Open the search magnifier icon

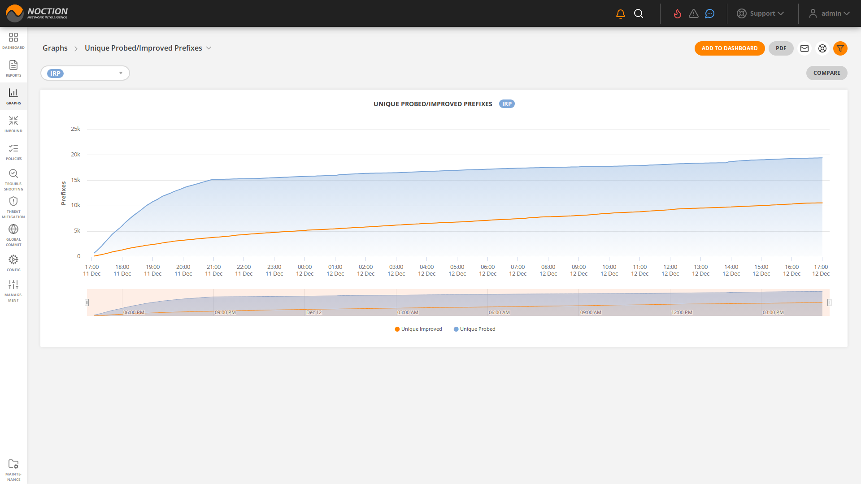(639, 13)
